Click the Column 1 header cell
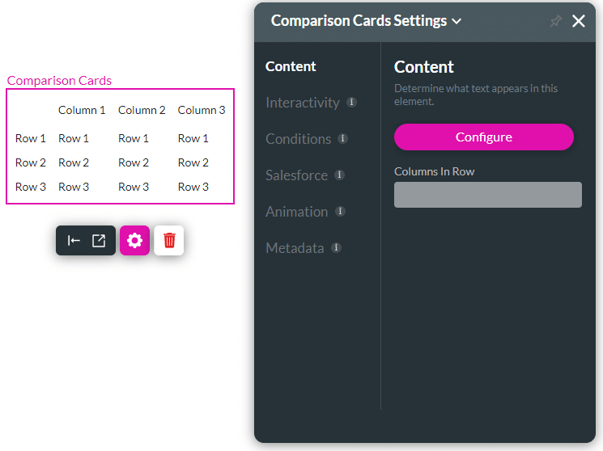This screenshot has width=603, height=451. (x=82, y=110)
